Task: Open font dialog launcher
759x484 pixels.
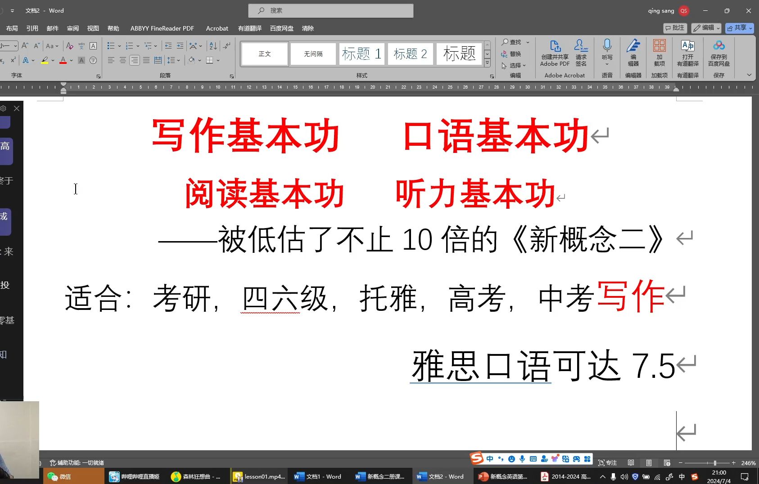Action: pos(99,76)
